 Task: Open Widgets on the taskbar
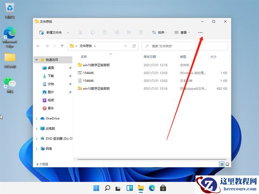pyautogui.click(x=129, y=188)
